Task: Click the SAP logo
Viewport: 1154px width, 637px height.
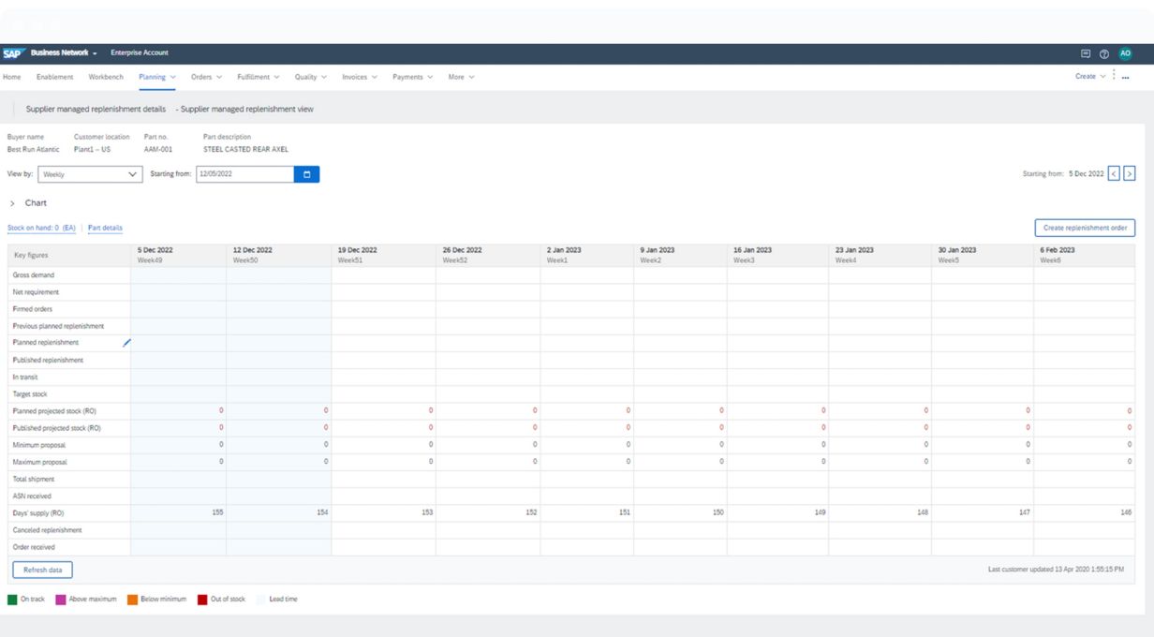Action: click(12, 53)
